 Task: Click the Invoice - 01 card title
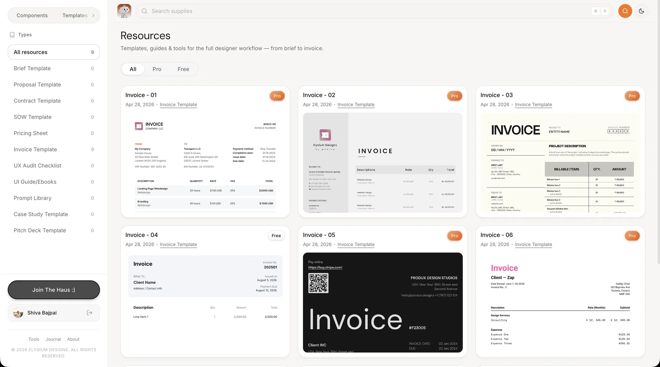coord(141,95)
